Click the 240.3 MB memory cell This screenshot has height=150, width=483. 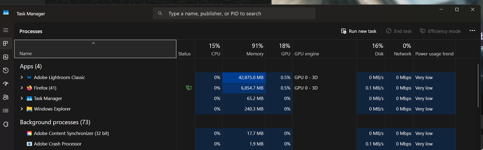(x=244, y=109)
